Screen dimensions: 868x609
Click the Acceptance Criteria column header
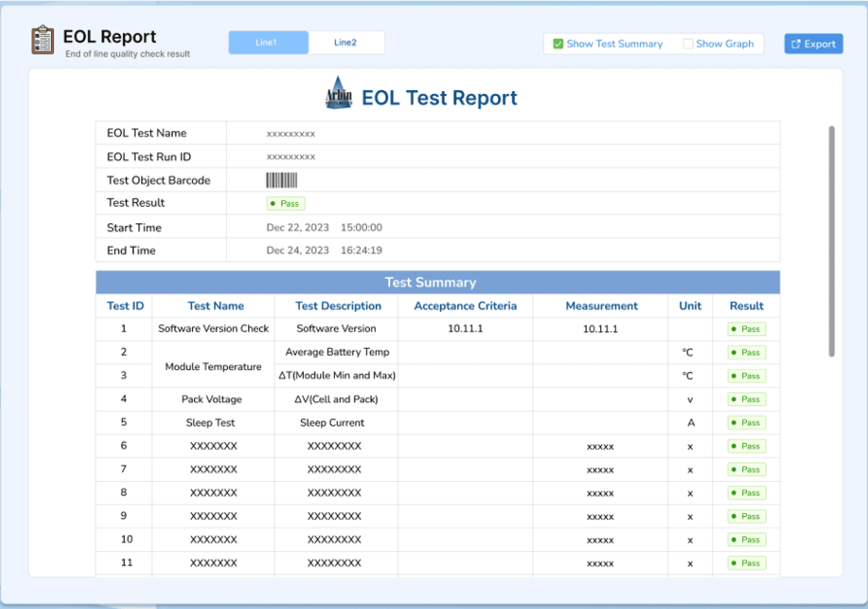465,306
